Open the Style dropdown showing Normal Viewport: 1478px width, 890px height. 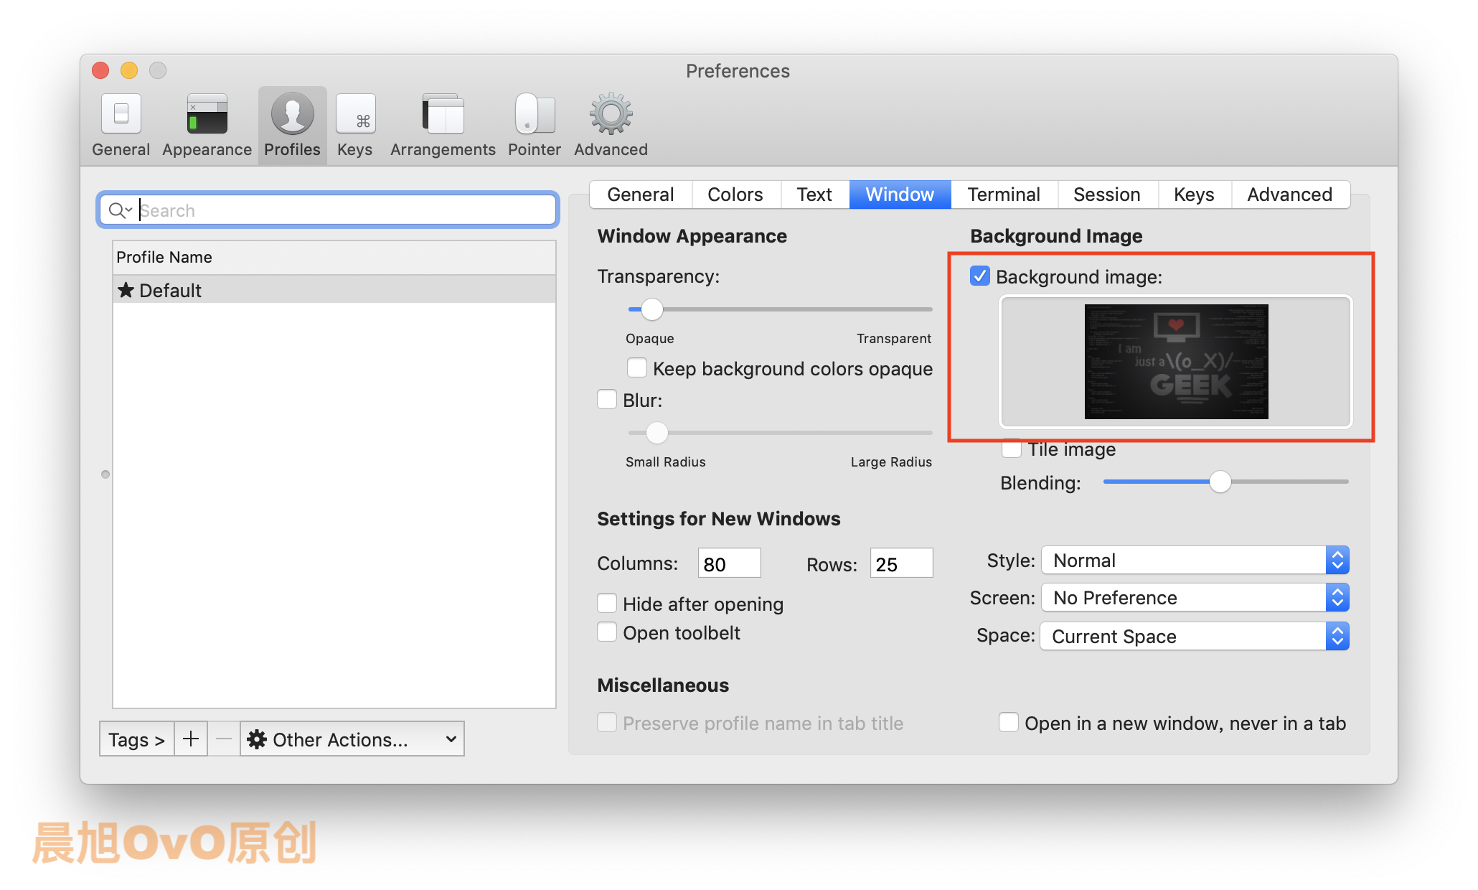[x=1195, y=561]
